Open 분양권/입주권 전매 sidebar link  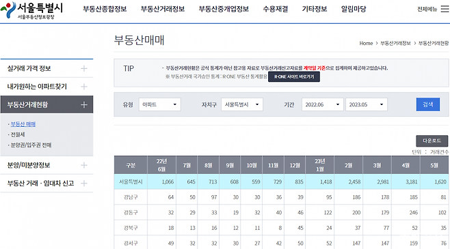pos(31,145)
